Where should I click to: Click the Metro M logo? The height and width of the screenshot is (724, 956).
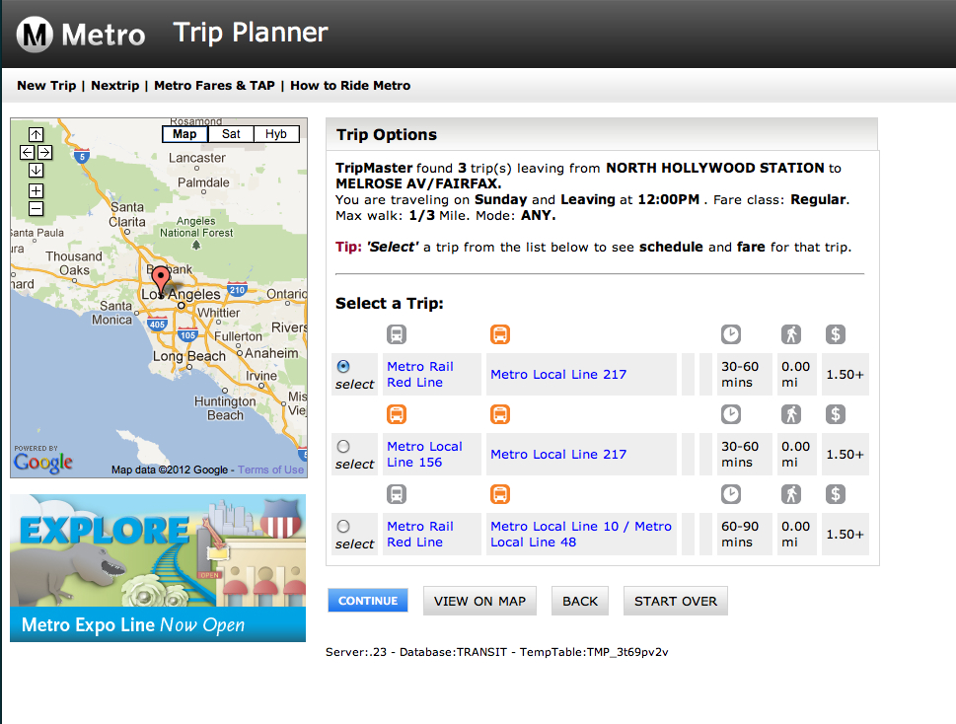pos(35,35)
